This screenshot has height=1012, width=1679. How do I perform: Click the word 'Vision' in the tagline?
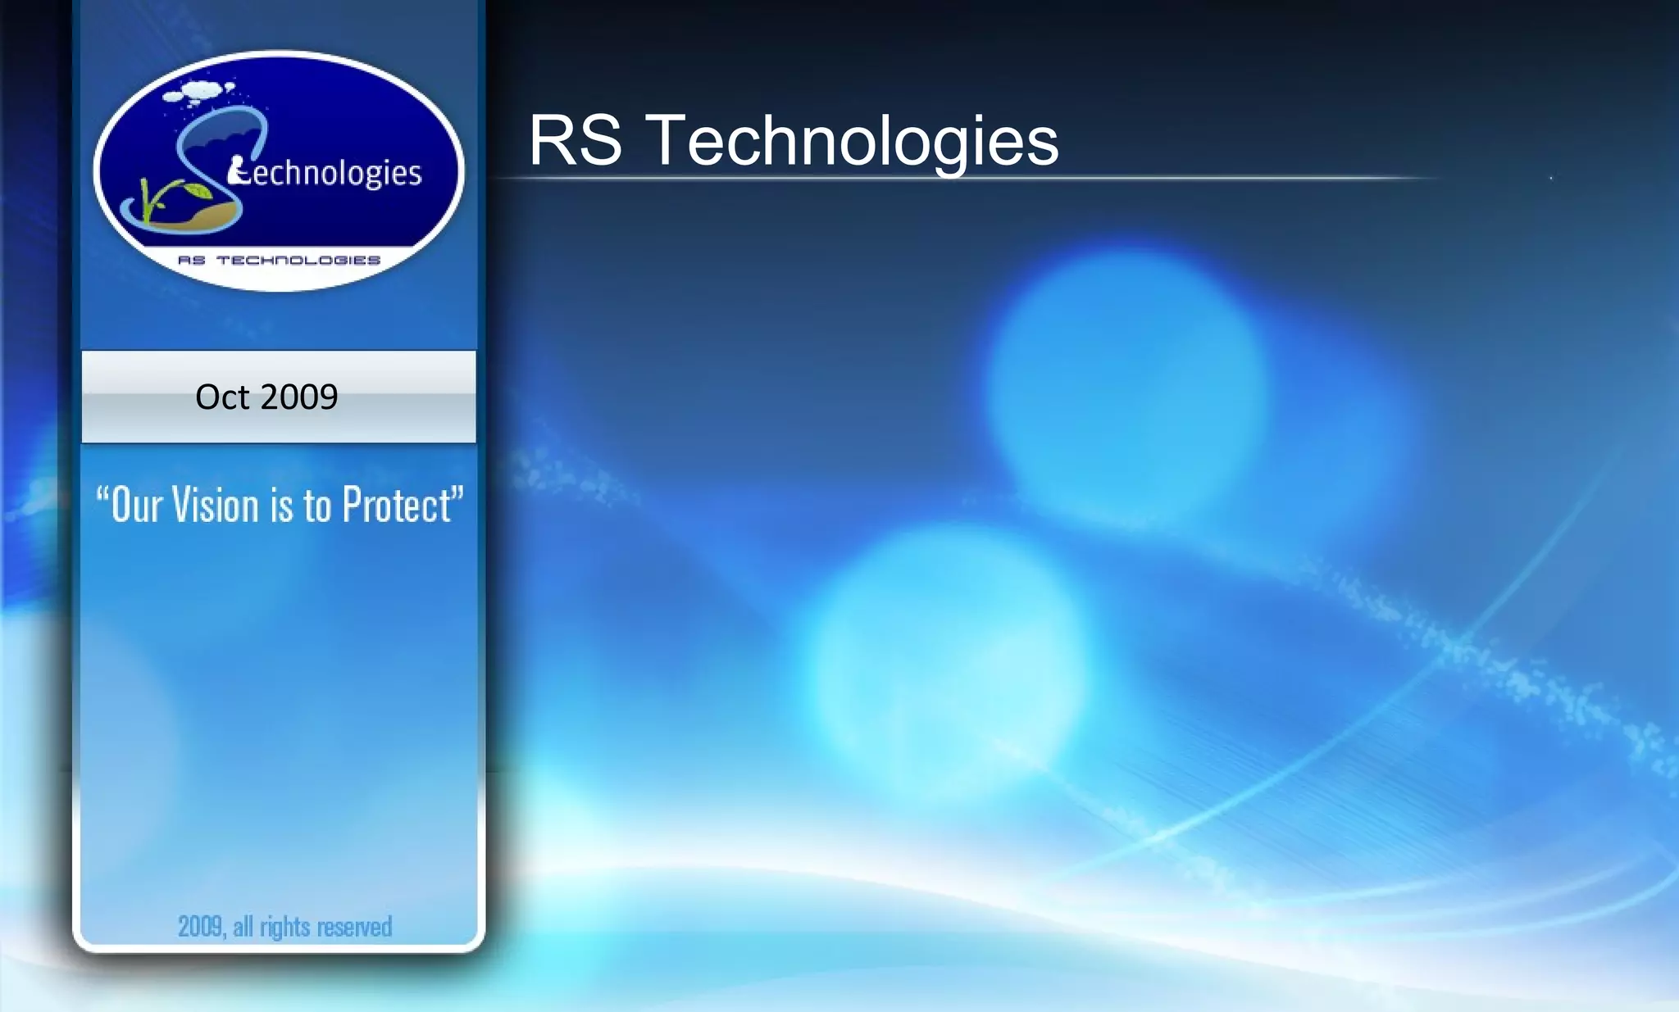point(215,505)
